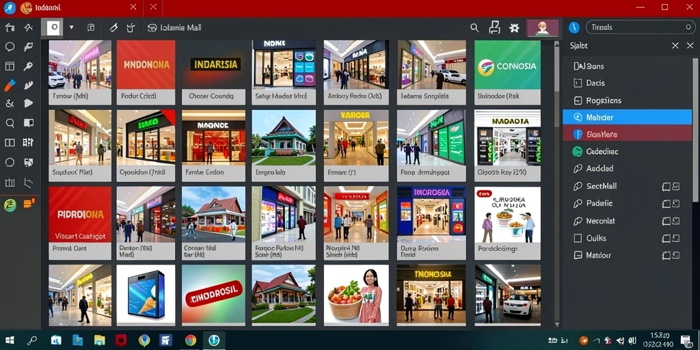Open the orange list icon with notification dot

click(x=29, y=204)
